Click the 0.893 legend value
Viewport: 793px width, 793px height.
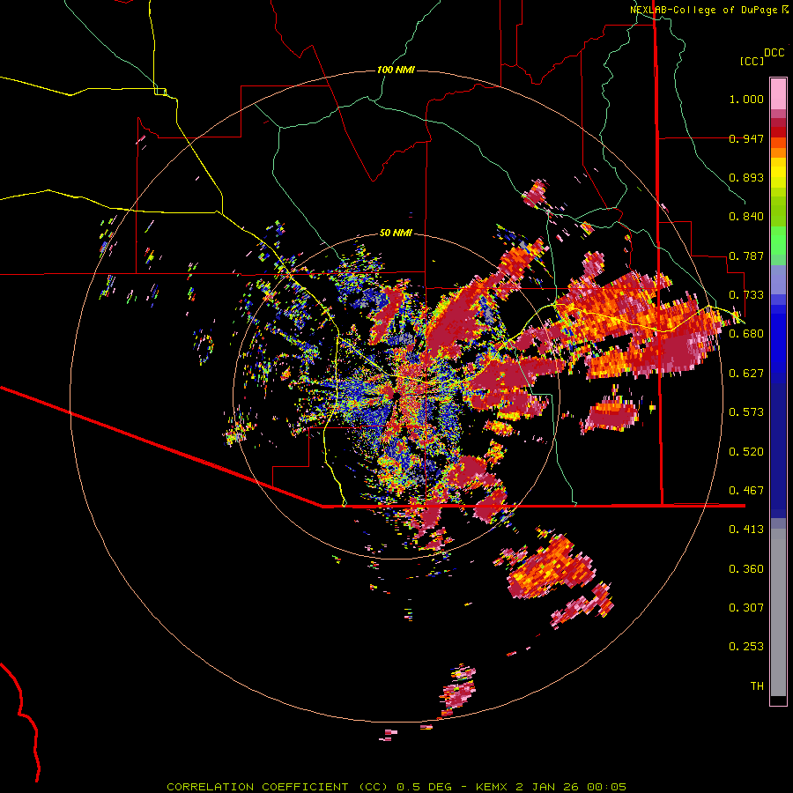tap(746, 177)
